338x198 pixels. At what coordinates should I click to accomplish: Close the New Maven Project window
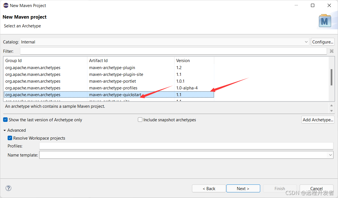point(329,5)
